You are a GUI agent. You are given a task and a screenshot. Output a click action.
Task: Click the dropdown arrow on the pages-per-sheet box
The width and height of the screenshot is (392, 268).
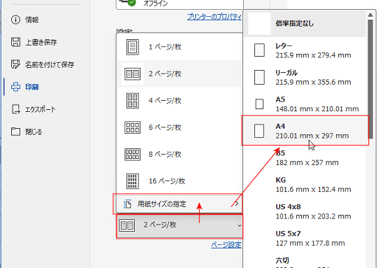239,226
